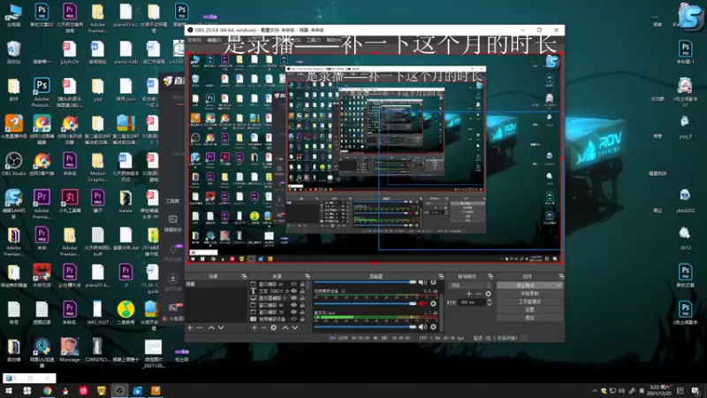Open the 回收站 recycle bin icon
Image resolution: width=707 pixels, height=398 pixels.
(x=13, y=52)
